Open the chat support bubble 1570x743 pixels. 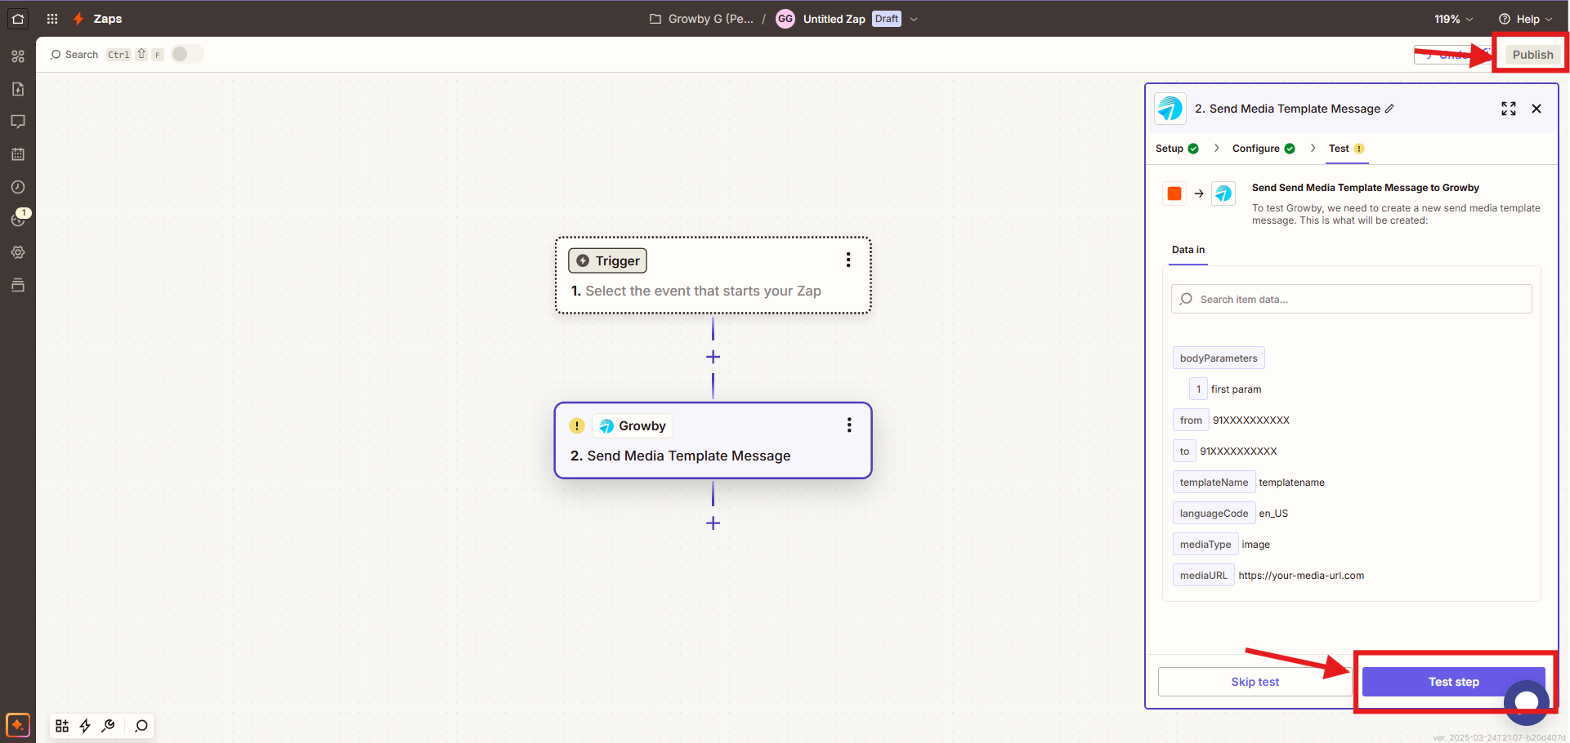pyautogui.click(x=1526, y=701)
